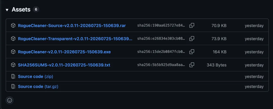Click package icon beside RogueCleaner-Source rar

point(13,26)
